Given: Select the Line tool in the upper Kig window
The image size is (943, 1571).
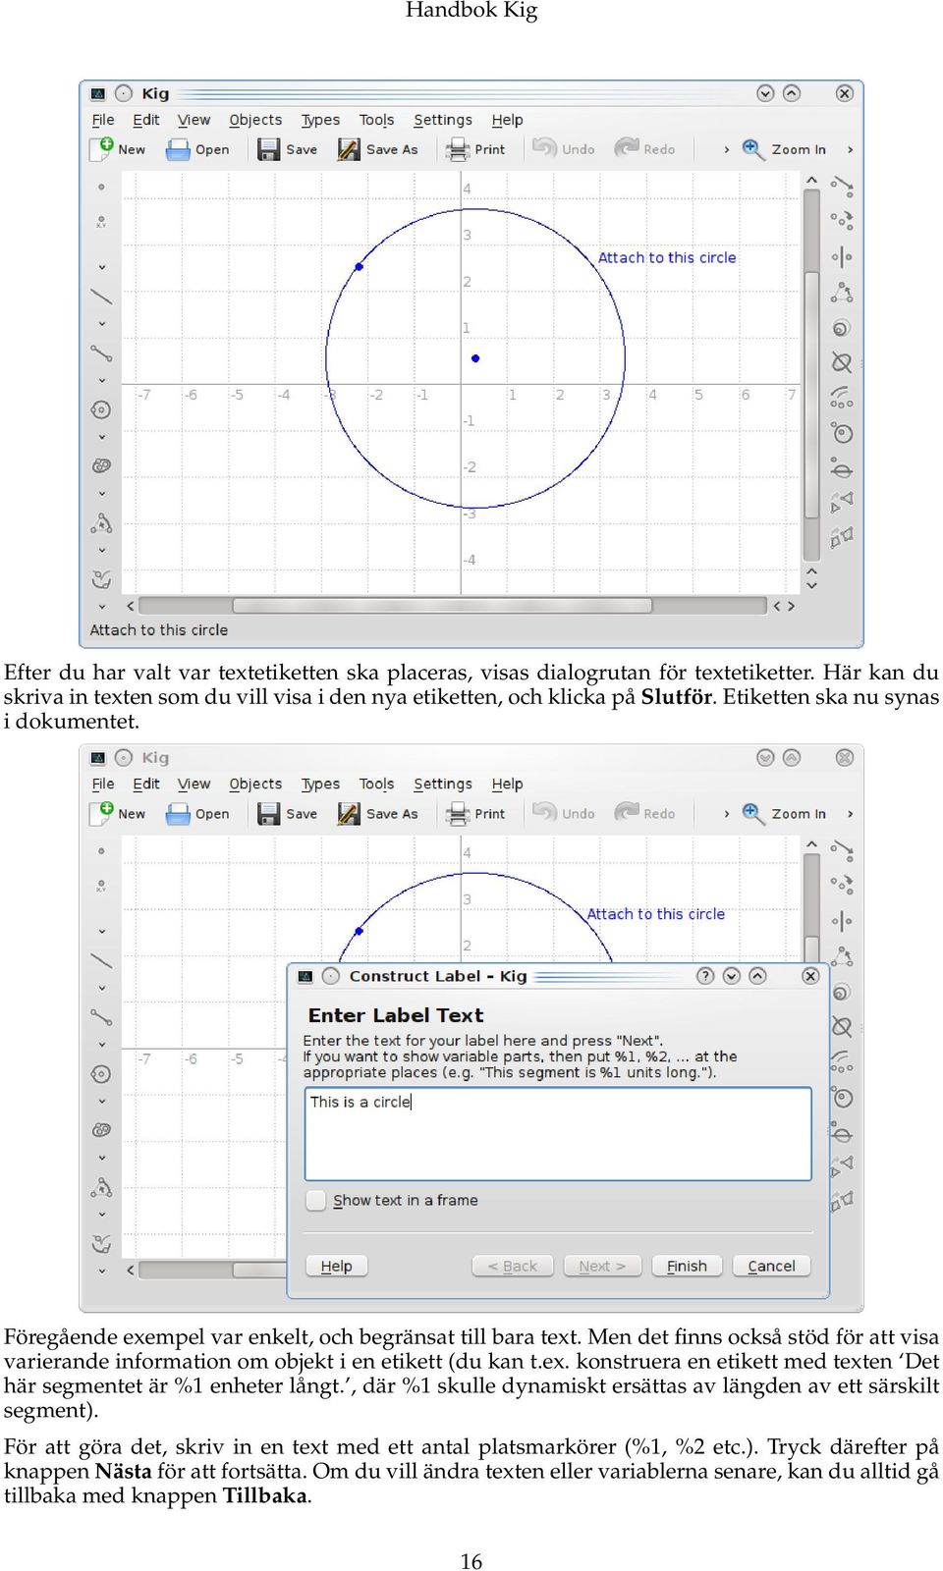Looking at the screenshot, I should click(x=101, y=296).
